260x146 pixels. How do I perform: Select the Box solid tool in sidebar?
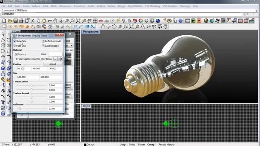click(3, 68)
